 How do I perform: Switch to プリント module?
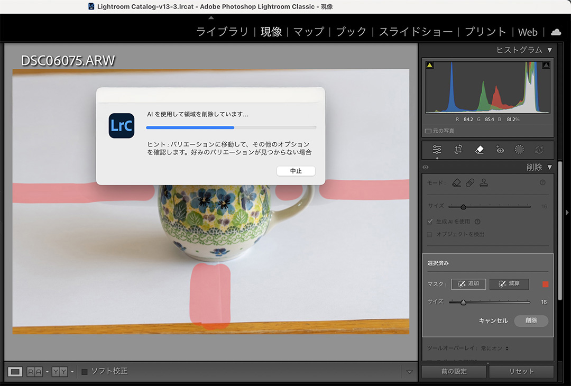[485, 32]
